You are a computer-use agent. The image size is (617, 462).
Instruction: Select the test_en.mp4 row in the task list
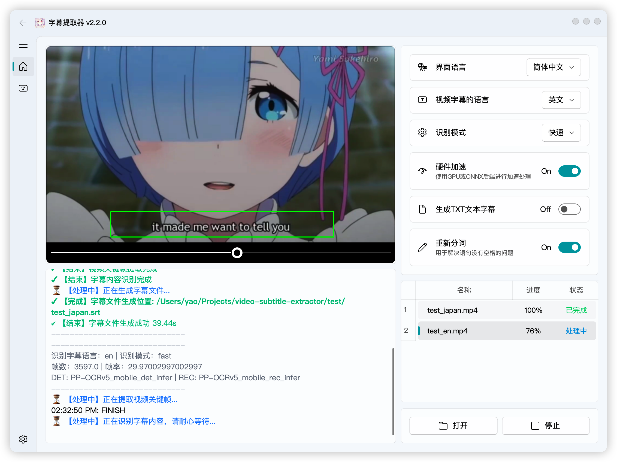(507, 331)
